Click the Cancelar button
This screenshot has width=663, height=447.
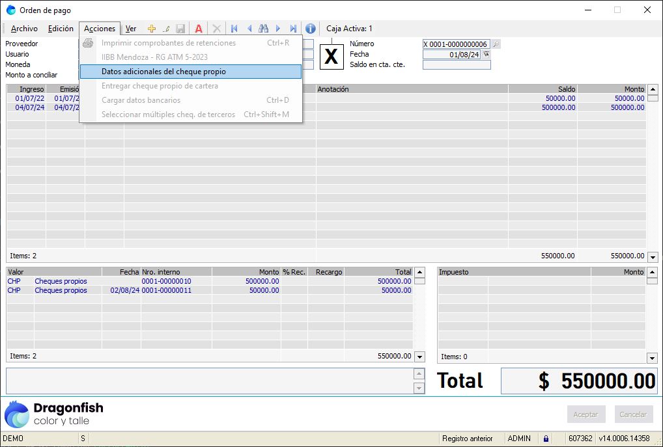634,414
